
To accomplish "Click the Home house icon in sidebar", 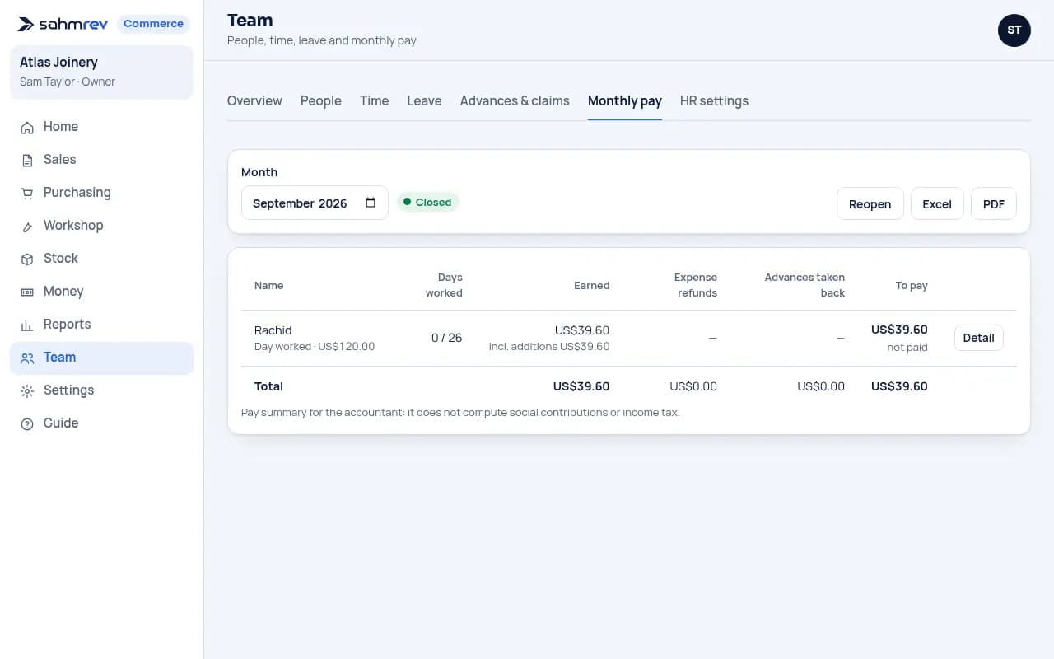I will [27, 127].
